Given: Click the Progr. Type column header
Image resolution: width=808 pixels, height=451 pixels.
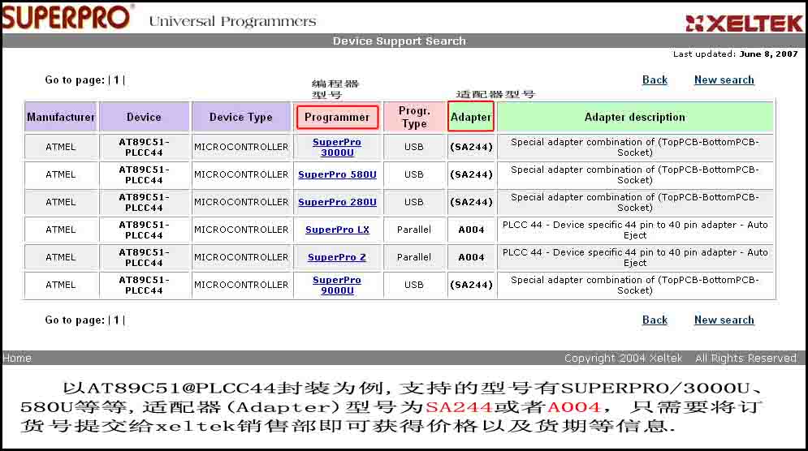Looking at the screenshot, I should pos(414,117).
